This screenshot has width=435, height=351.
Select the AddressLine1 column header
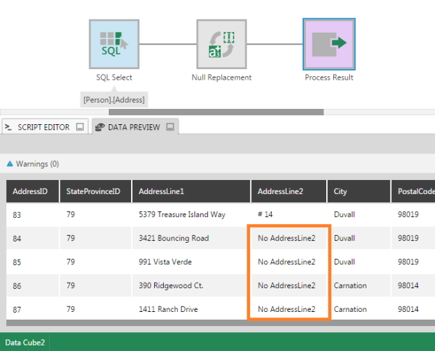click(161, 191)
